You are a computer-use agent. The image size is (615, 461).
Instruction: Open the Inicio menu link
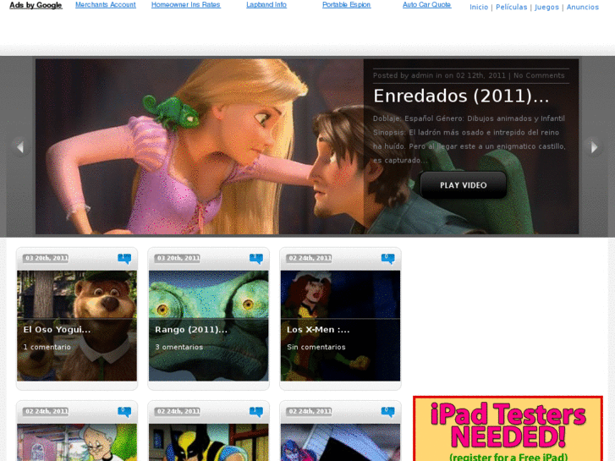(479, 7)
